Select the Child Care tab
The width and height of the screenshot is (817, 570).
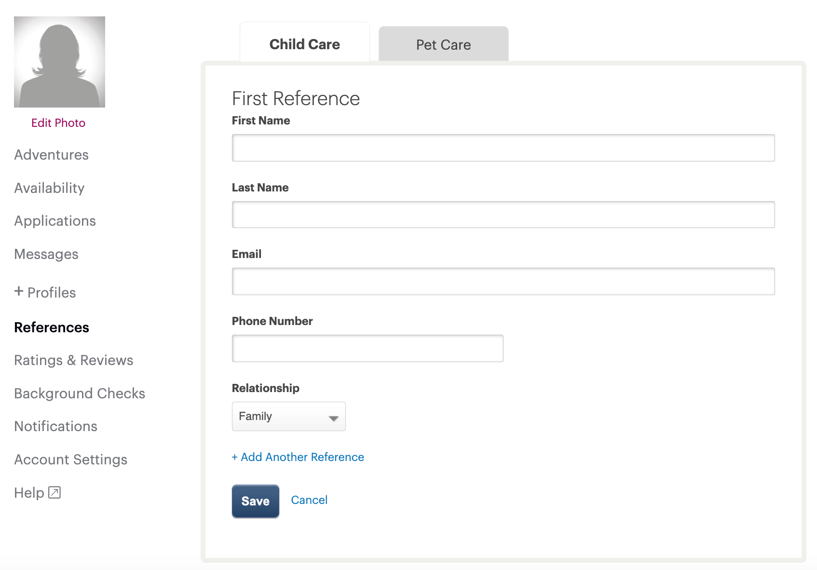pyautogui.click(x=304, y=44)
